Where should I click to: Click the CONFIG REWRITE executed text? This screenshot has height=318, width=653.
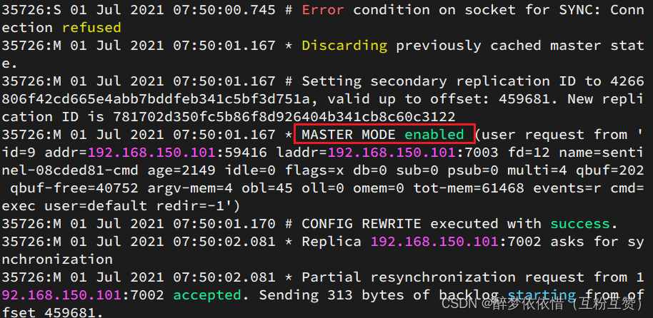pyautogui.click(x=400, y=224)
